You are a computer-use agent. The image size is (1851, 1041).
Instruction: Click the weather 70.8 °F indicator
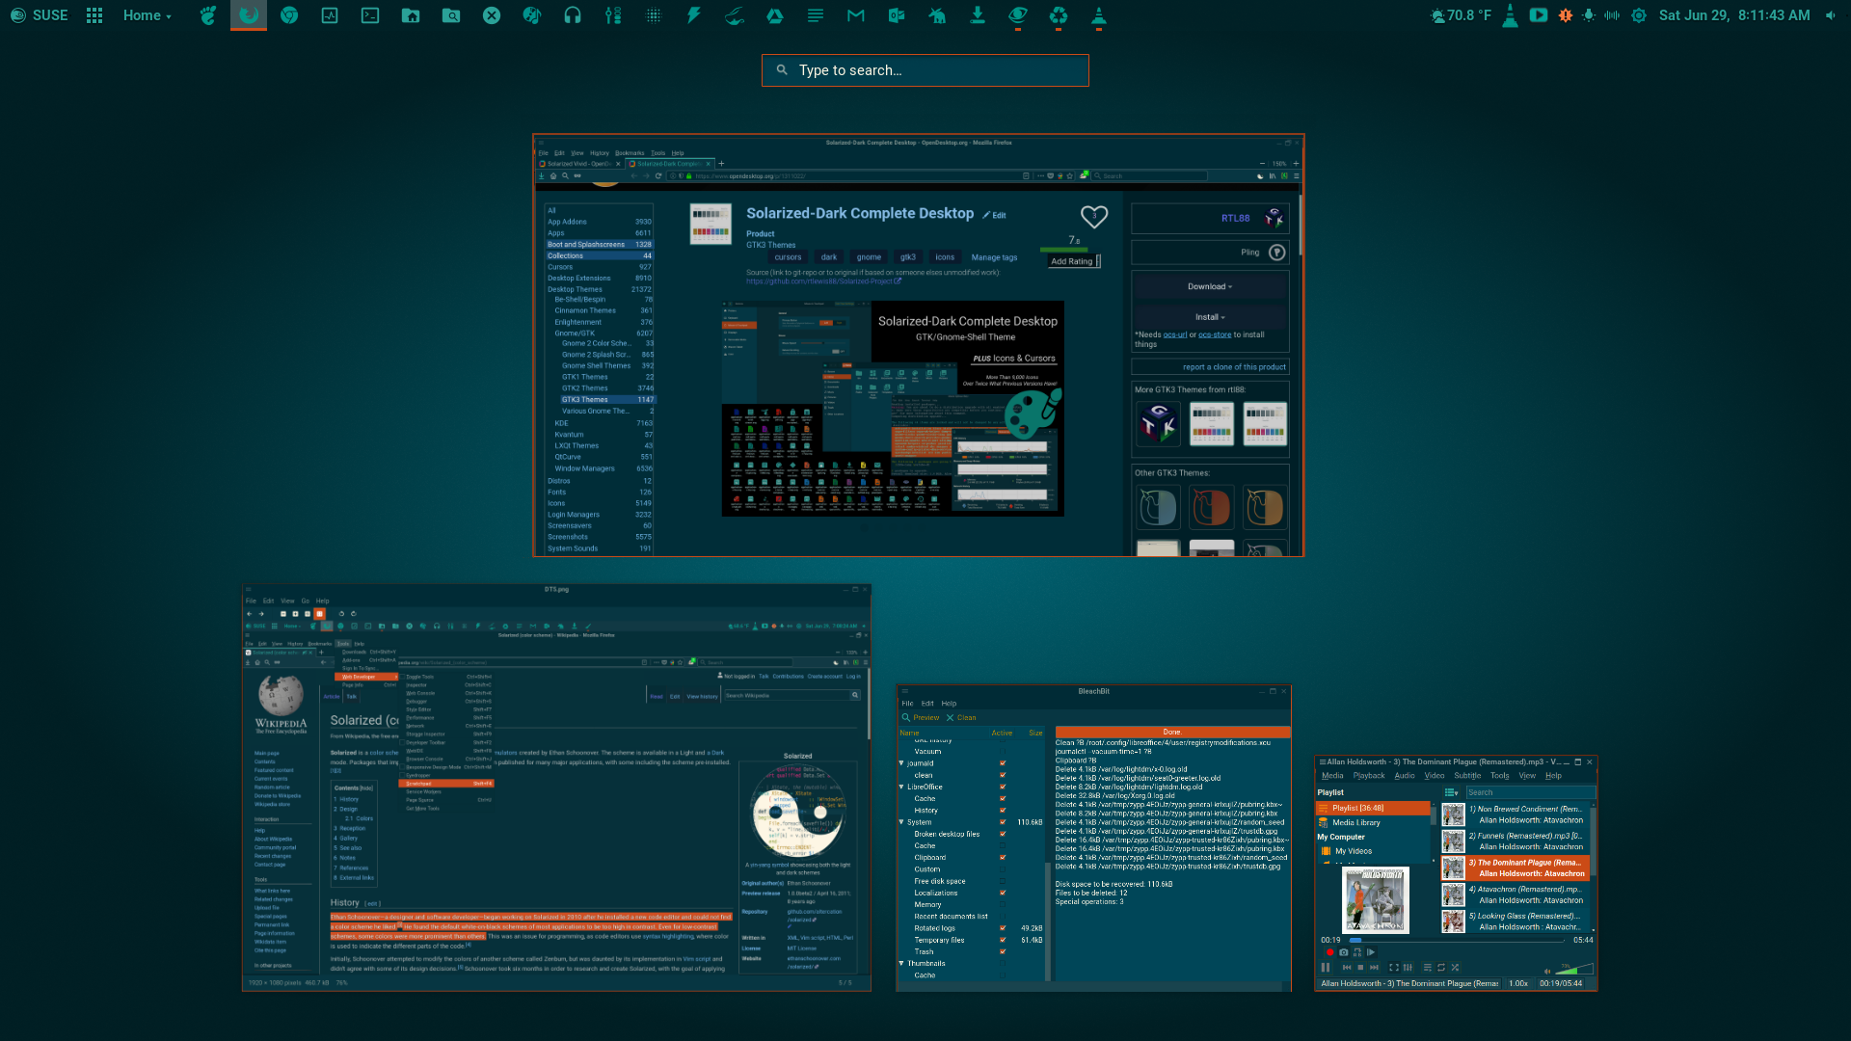[x=1460, y=15]
